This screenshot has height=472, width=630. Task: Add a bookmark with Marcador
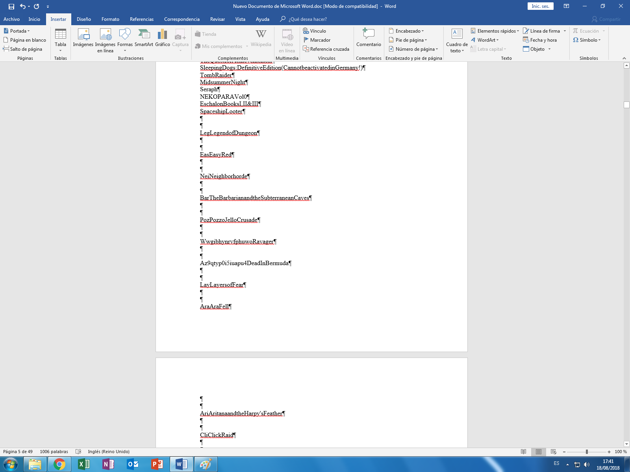pos(317,40)
